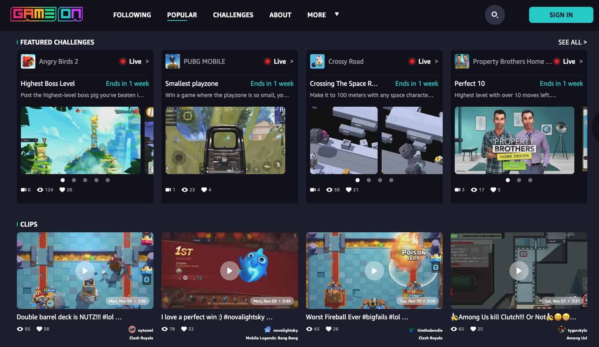The width and height of the screenshot is (599, 347).
Task: Click the Property Brothers game icon
Action: pos(462,61)
